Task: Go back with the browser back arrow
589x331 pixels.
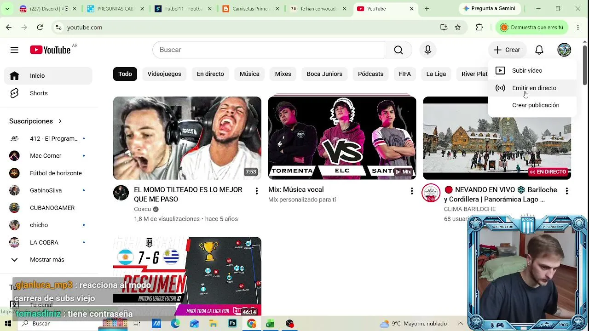Action: (9, 27)
